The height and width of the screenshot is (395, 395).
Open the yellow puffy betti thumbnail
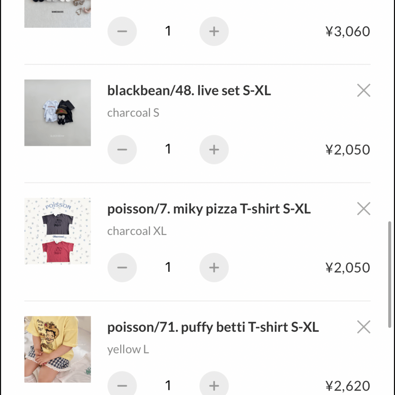click(58, 349)
